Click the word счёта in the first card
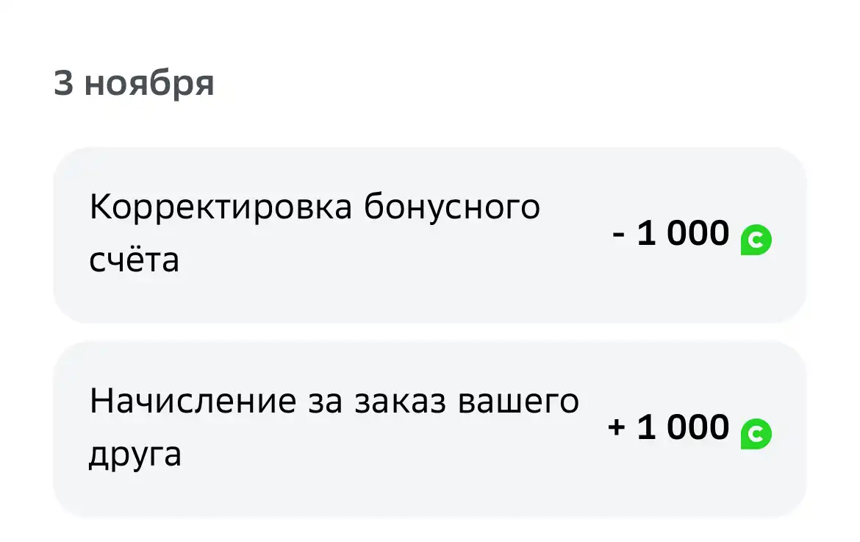This screenshot has width=860, height=542. (x=135, y=259)
